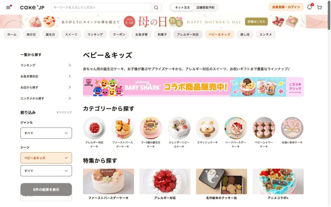Click the search magnifier icon

point(156,7)
